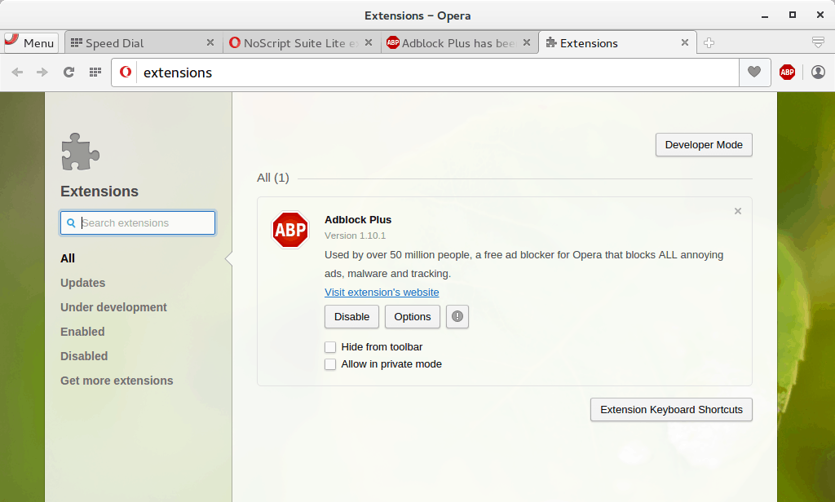Image resolution: width=835 pixels, height=502 pixels.
Task: Select the Updates sidebar category
Action: pyautogui.click(x=82, y=283)
